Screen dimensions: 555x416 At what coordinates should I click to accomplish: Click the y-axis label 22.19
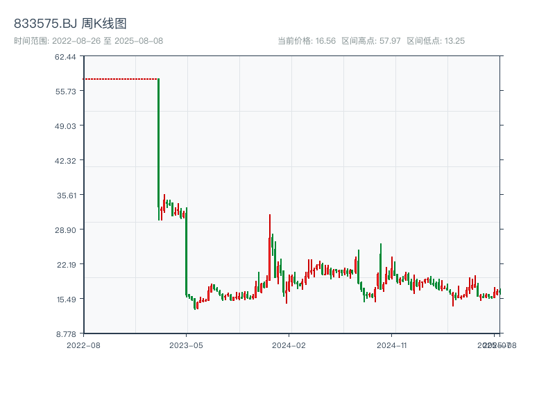[67, 265]
